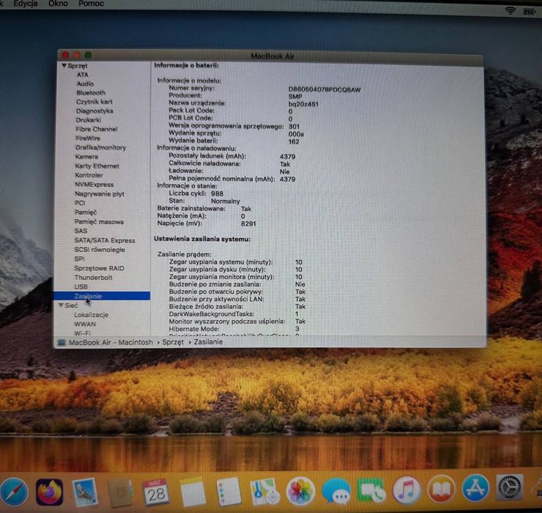Select Nagrywanie płyt in the sidebar

100,193
